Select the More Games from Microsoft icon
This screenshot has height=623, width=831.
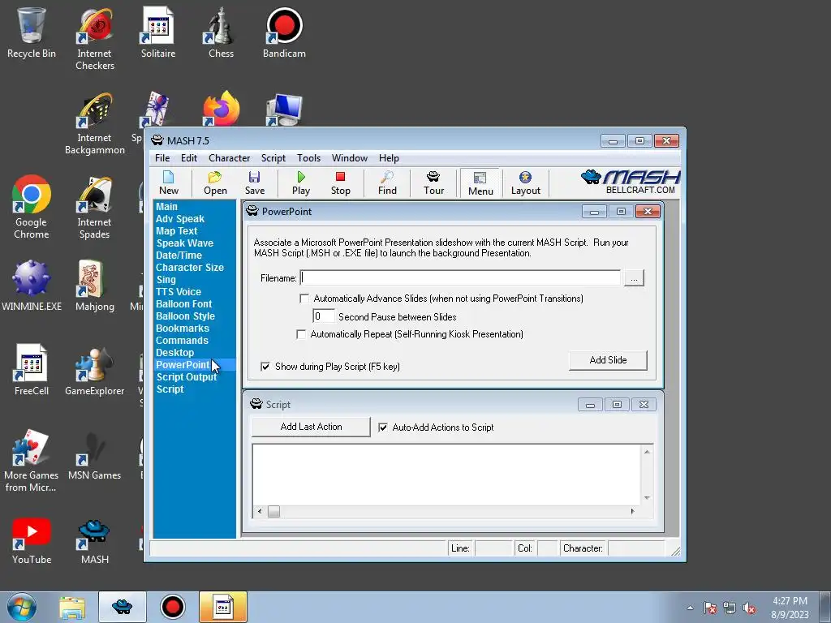click(x=32, y=461)
